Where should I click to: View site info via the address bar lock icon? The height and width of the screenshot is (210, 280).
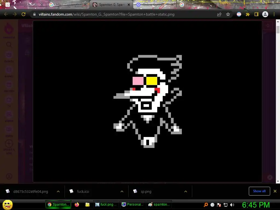click(34, 14)
